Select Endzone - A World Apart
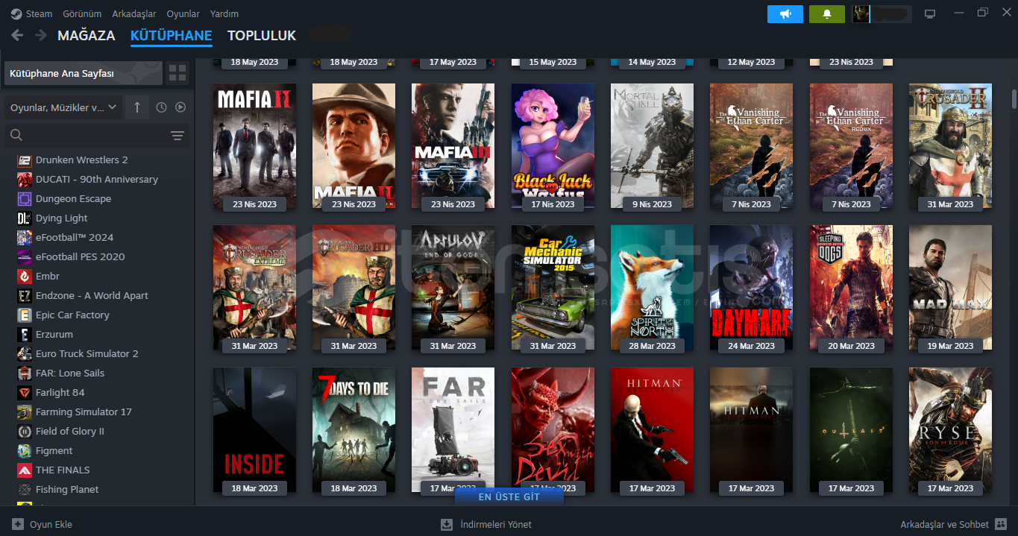 pos(92,295)
